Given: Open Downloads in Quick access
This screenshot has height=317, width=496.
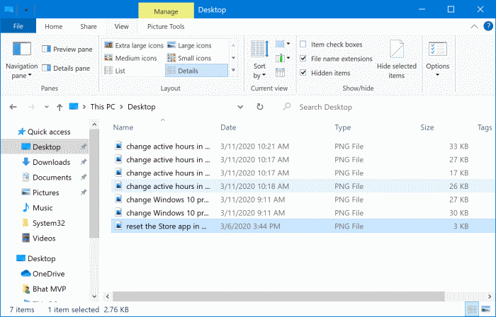Looking at the screenshot, I should [51, 162].
